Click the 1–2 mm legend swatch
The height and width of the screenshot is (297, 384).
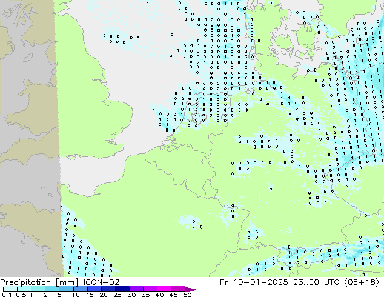[x=38, y=289]
